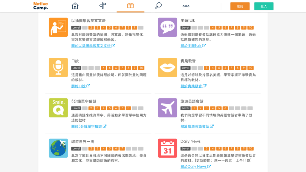This screenshot has height=172, width=306.
Task: Select level 7 badge for 環遊世界一周
Action: point(122,148)
